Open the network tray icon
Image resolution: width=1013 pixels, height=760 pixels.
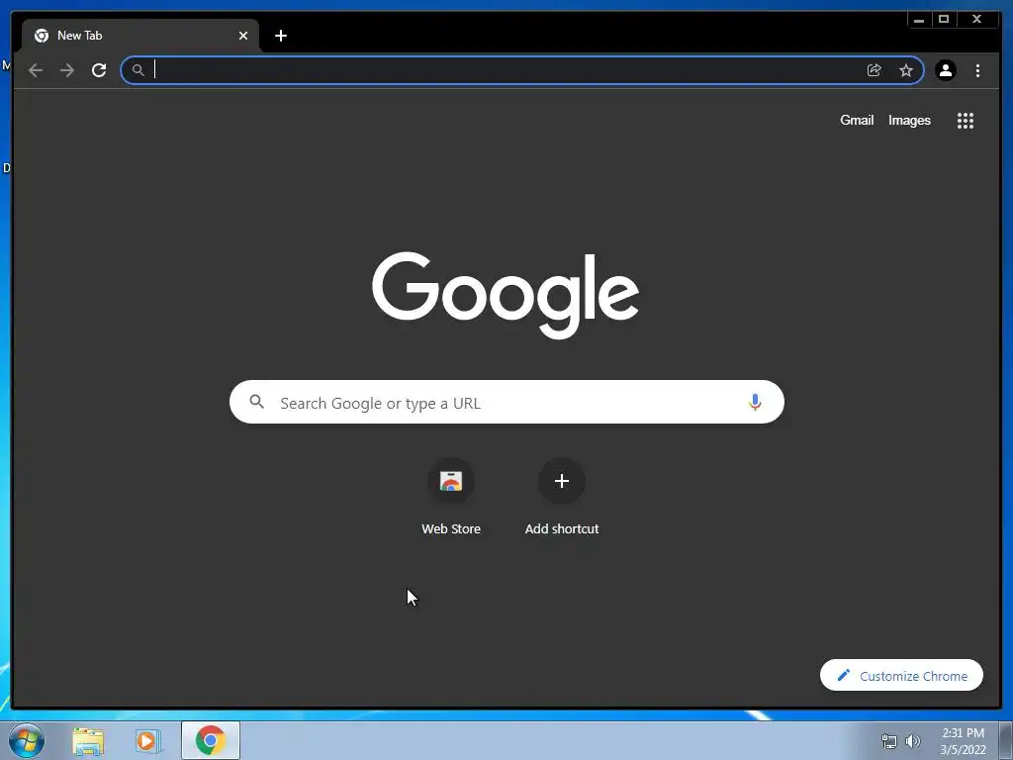click(889, 741)
